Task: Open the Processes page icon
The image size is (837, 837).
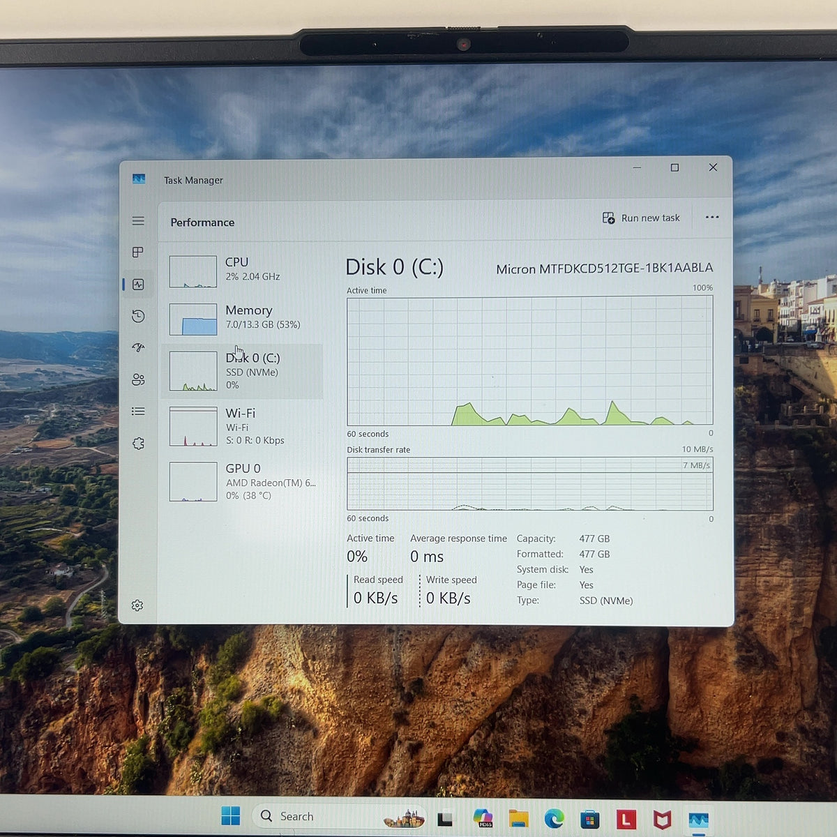Action: point(138,252)
